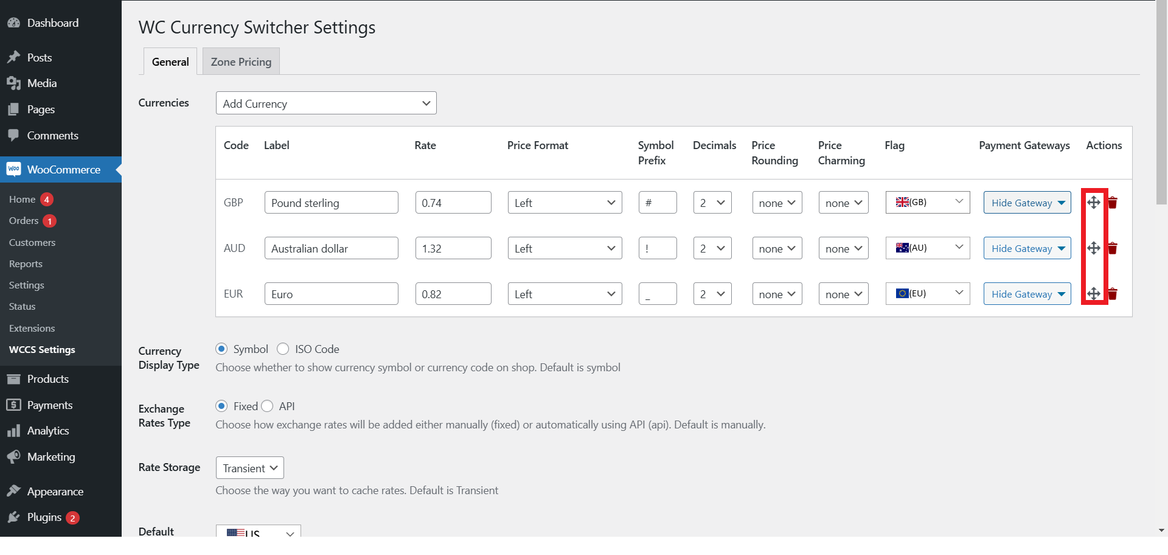Image resolution: width=1168 pixels, height=555 pixels.
Task: Delete the GBP currency with trash icon
Action: click(1113, 203)
